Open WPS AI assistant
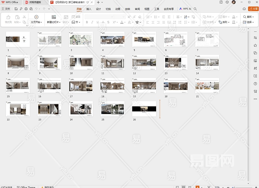The height and width of the screenshot is (188, 259). click(185, 9)
